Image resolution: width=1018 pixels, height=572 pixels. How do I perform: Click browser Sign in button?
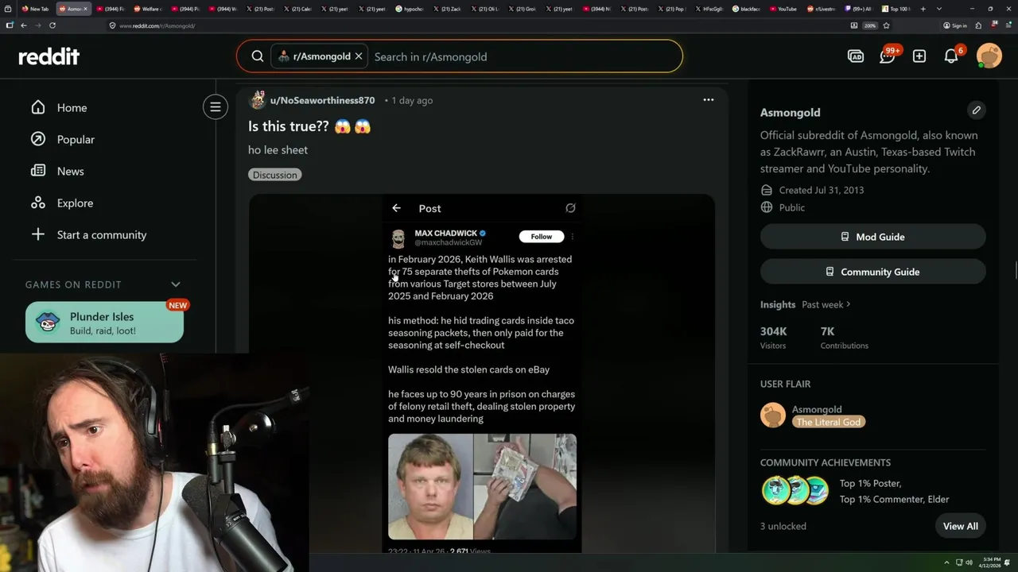click(x=955, y=25)
